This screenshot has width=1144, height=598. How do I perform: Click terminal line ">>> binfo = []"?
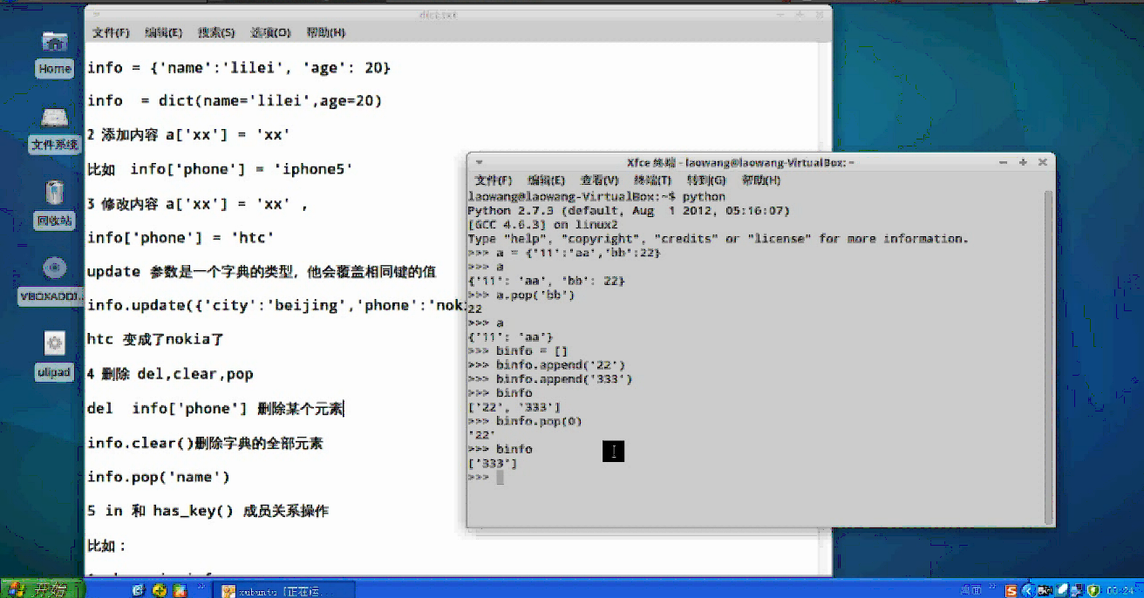click(518, 350)
